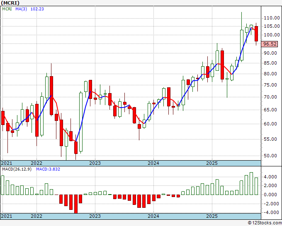Open the 12Stocks.com copyright link

click(x=265, y=223)
